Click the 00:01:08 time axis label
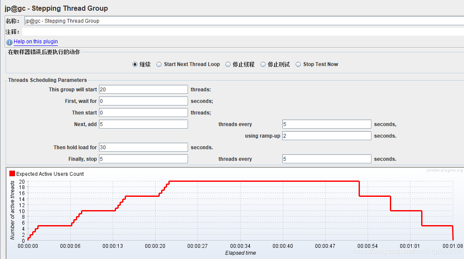This screenshot has width=464, height=259. click(x=453, y=246)
